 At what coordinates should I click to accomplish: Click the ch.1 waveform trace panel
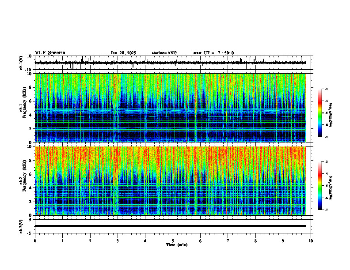coord(174,63)
